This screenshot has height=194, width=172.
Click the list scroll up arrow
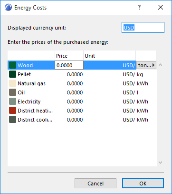point(160,65)
